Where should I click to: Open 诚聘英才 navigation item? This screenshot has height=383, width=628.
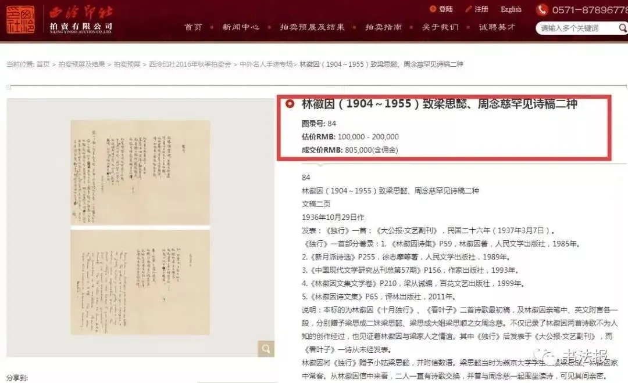pos(497,27)
